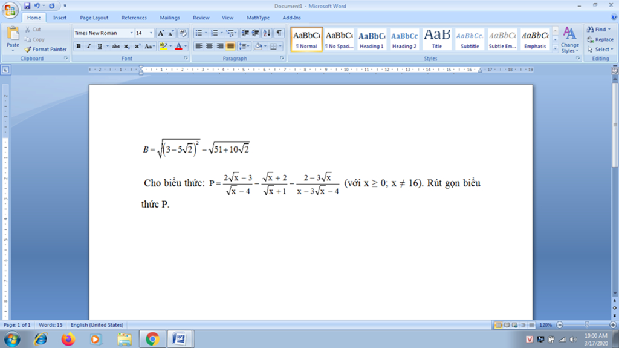Copy the selection with Copy
Viewport: 619px width, 348px height.
coord(34,39)
